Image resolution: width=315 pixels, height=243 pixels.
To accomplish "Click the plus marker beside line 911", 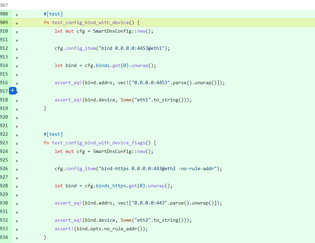I will coord(16,40).
